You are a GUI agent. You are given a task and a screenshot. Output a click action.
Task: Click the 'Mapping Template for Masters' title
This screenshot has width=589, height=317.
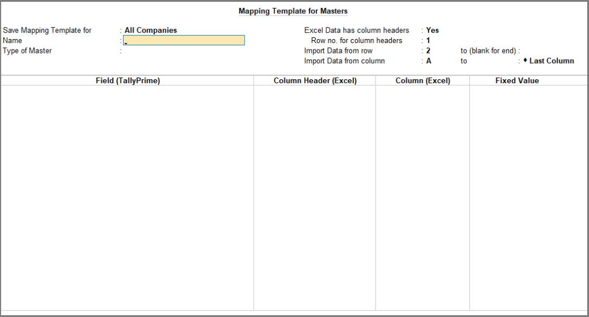293,11
